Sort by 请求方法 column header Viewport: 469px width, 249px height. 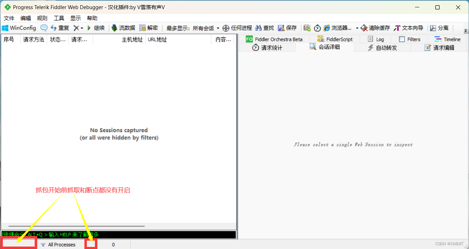[34, 40]
